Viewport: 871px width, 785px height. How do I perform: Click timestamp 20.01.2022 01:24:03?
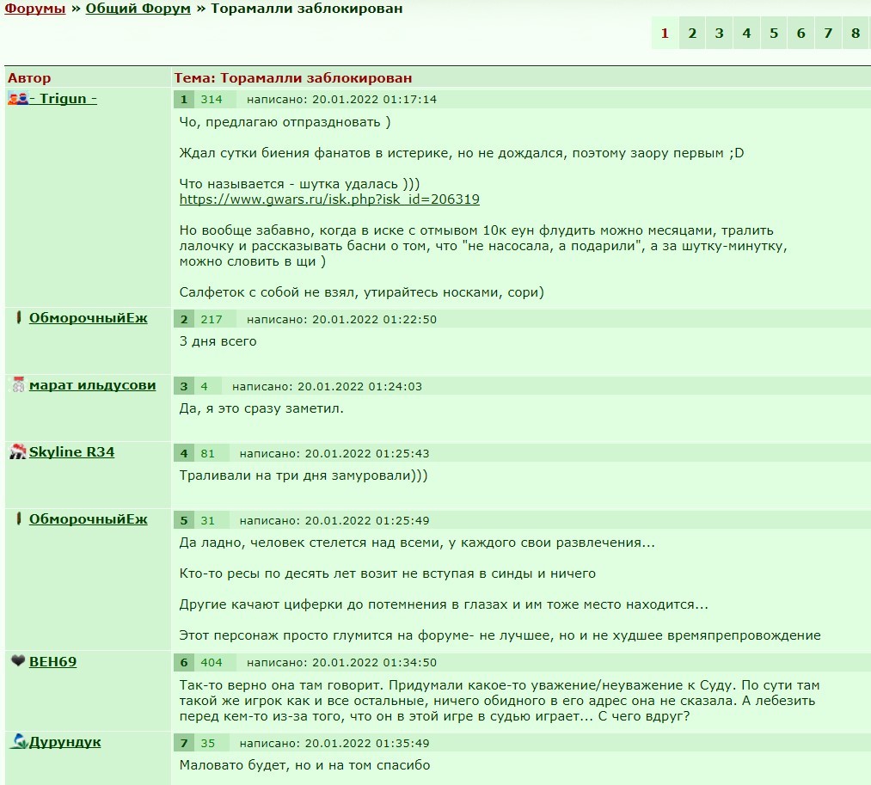pyautogui.click(x=360, y=387)
